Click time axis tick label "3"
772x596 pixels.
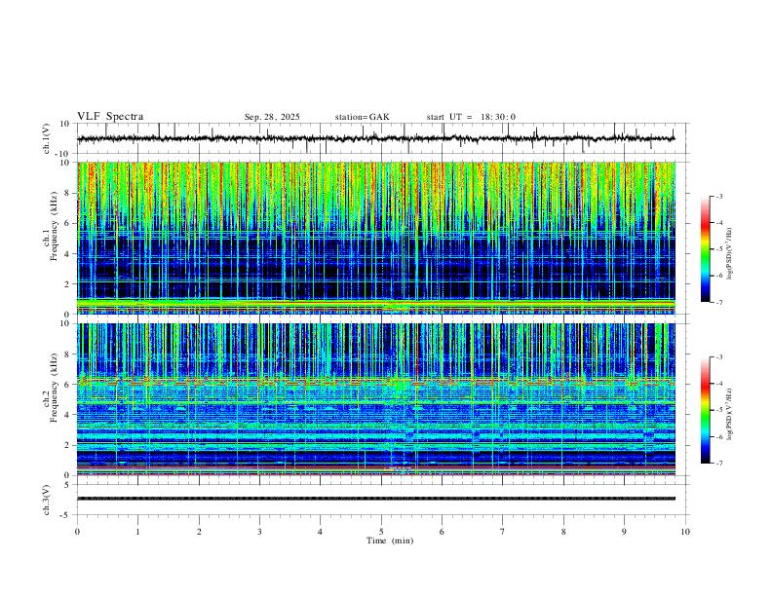(259, 532)
